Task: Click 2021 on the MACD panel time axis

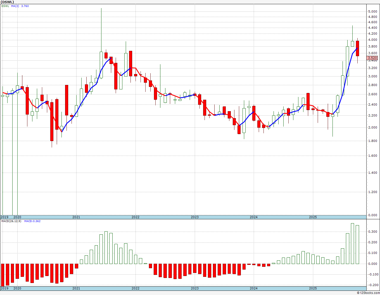Action: pyautogui.click(x=76, y=288)
